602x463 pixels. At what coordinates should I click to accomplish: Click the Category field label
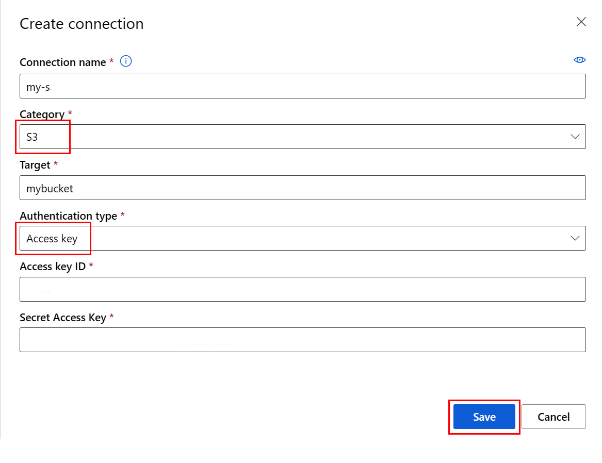(x=42, y=114)
